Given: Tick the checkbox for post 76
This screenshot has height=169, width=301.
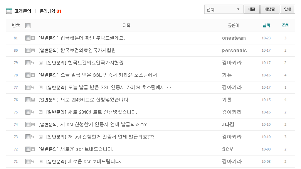Looking at the screenshot, I should 28,100.
